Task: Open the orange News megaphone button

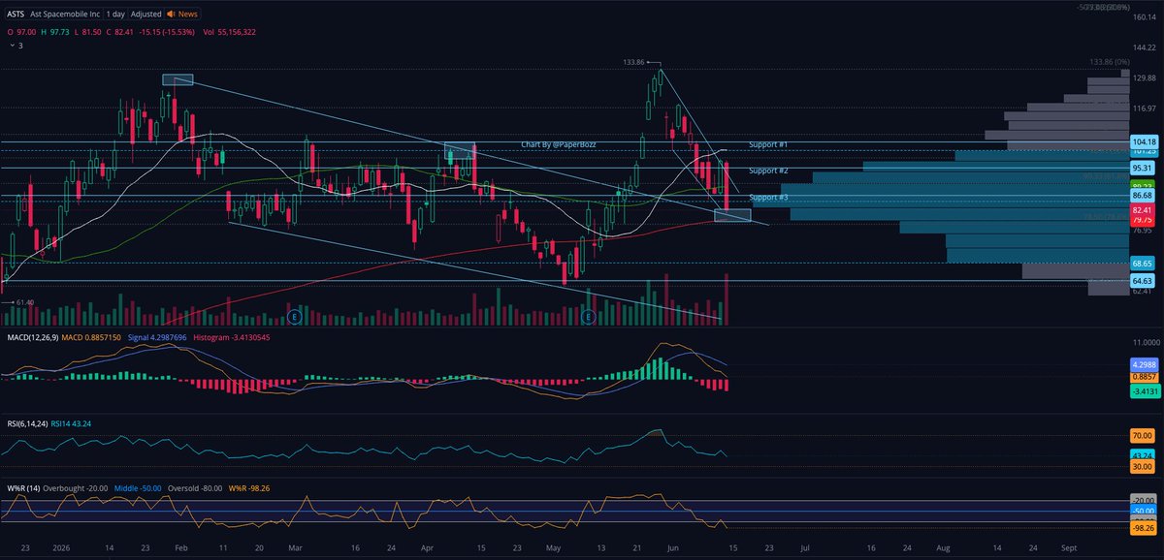Action: click(183, 15)
